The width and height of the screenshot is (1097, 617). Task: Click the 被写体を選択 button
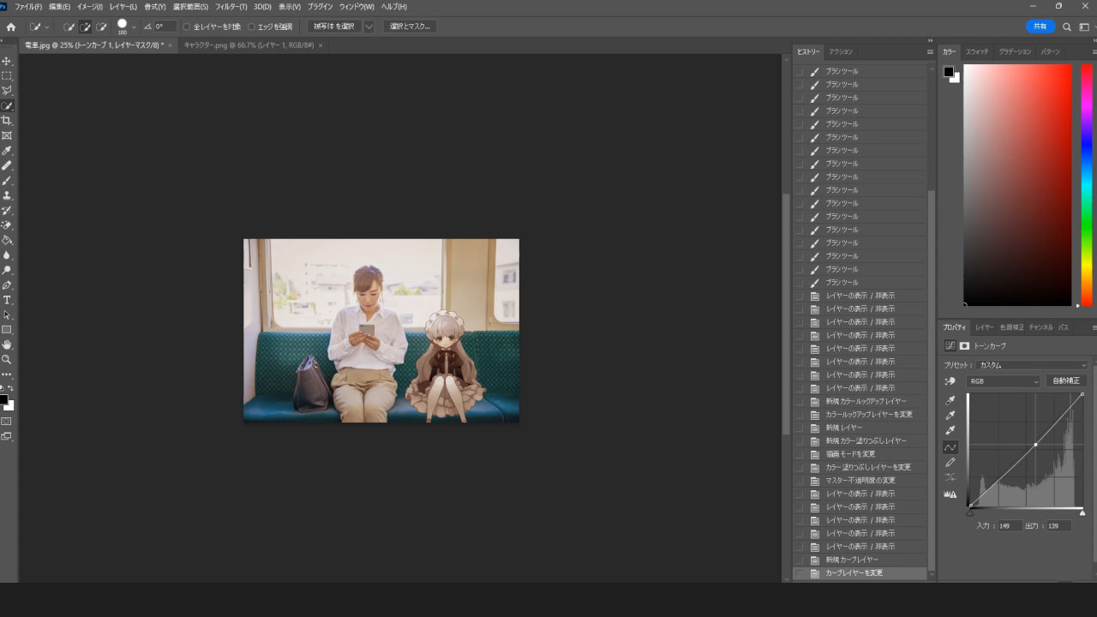tap(333, 27)
